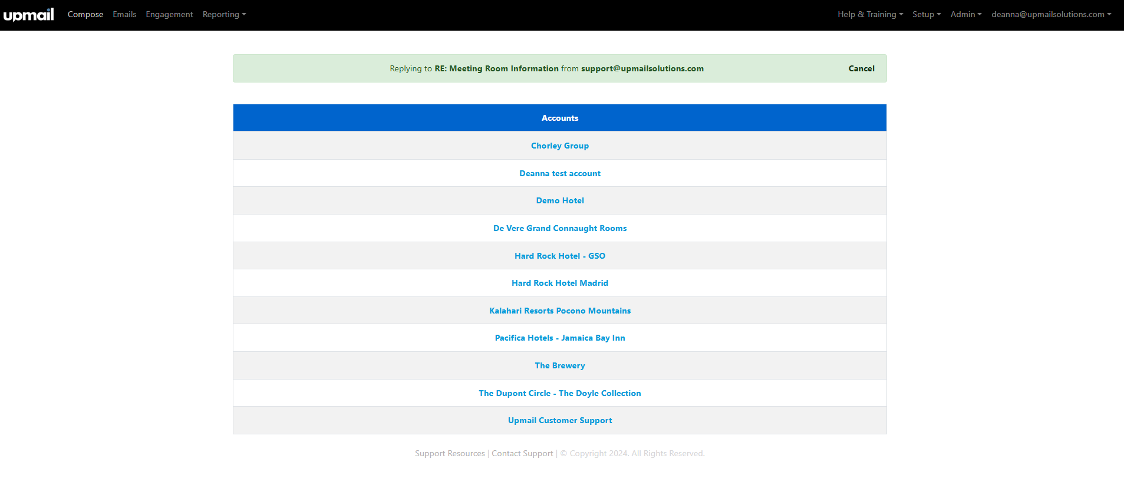Image resolution: width=1124 pixels, height=498 pixels.
Task: Click the sender address support@upmailsolutions.com
Action: (x=642, y=68)
